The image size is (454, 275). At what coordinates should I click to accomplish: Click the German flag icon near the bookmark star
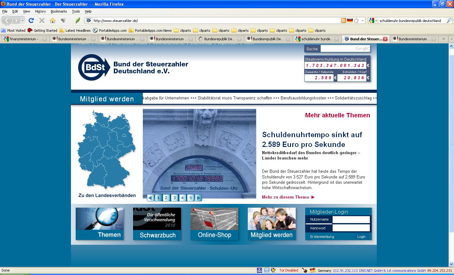350,21
